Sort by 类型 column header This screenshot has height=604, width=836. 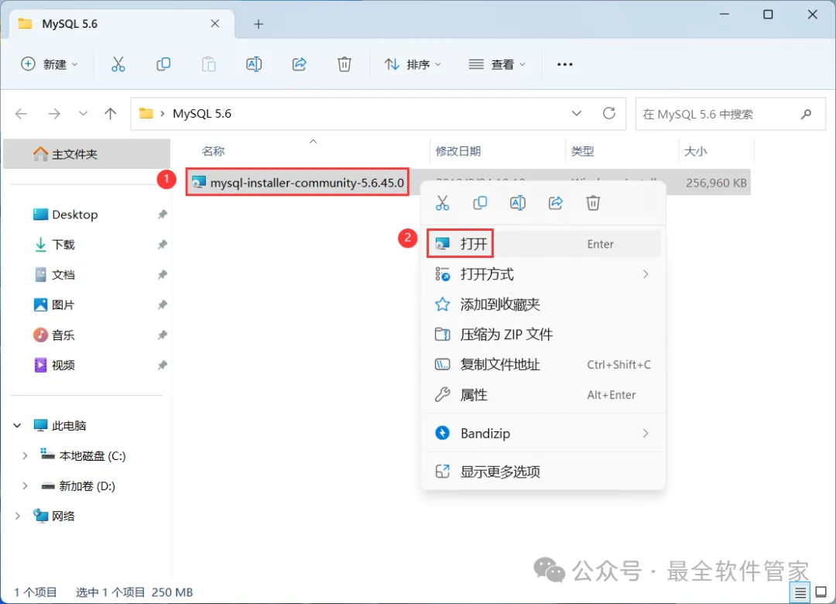pyautogui.click(x=582, y=152)
